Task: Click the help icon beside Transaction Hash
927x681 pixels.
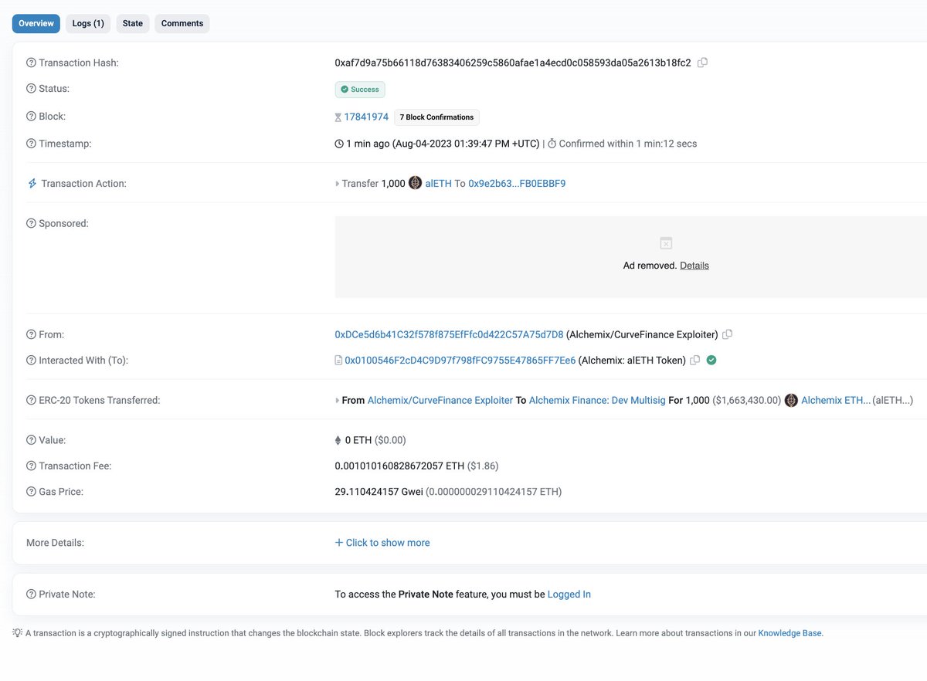Action: click(x=31, y=63)
